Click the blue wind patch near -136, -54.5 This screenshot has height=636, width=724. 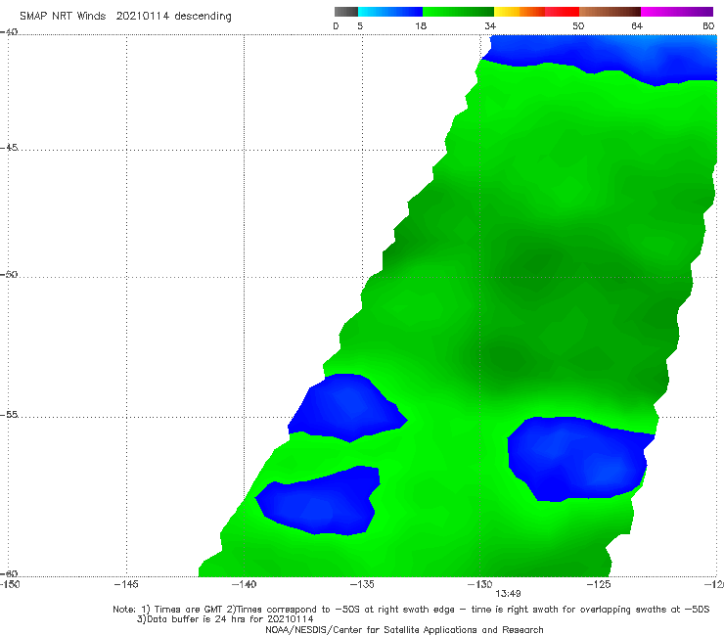(347, 408)
